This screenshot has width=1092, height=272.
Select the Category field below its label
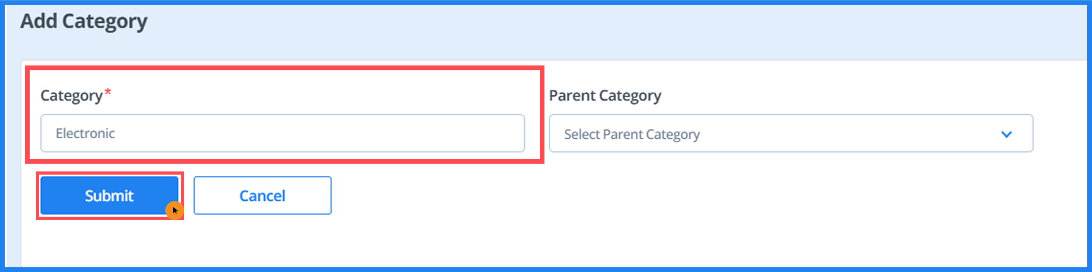pyautogui.click(x=282, y=133)
